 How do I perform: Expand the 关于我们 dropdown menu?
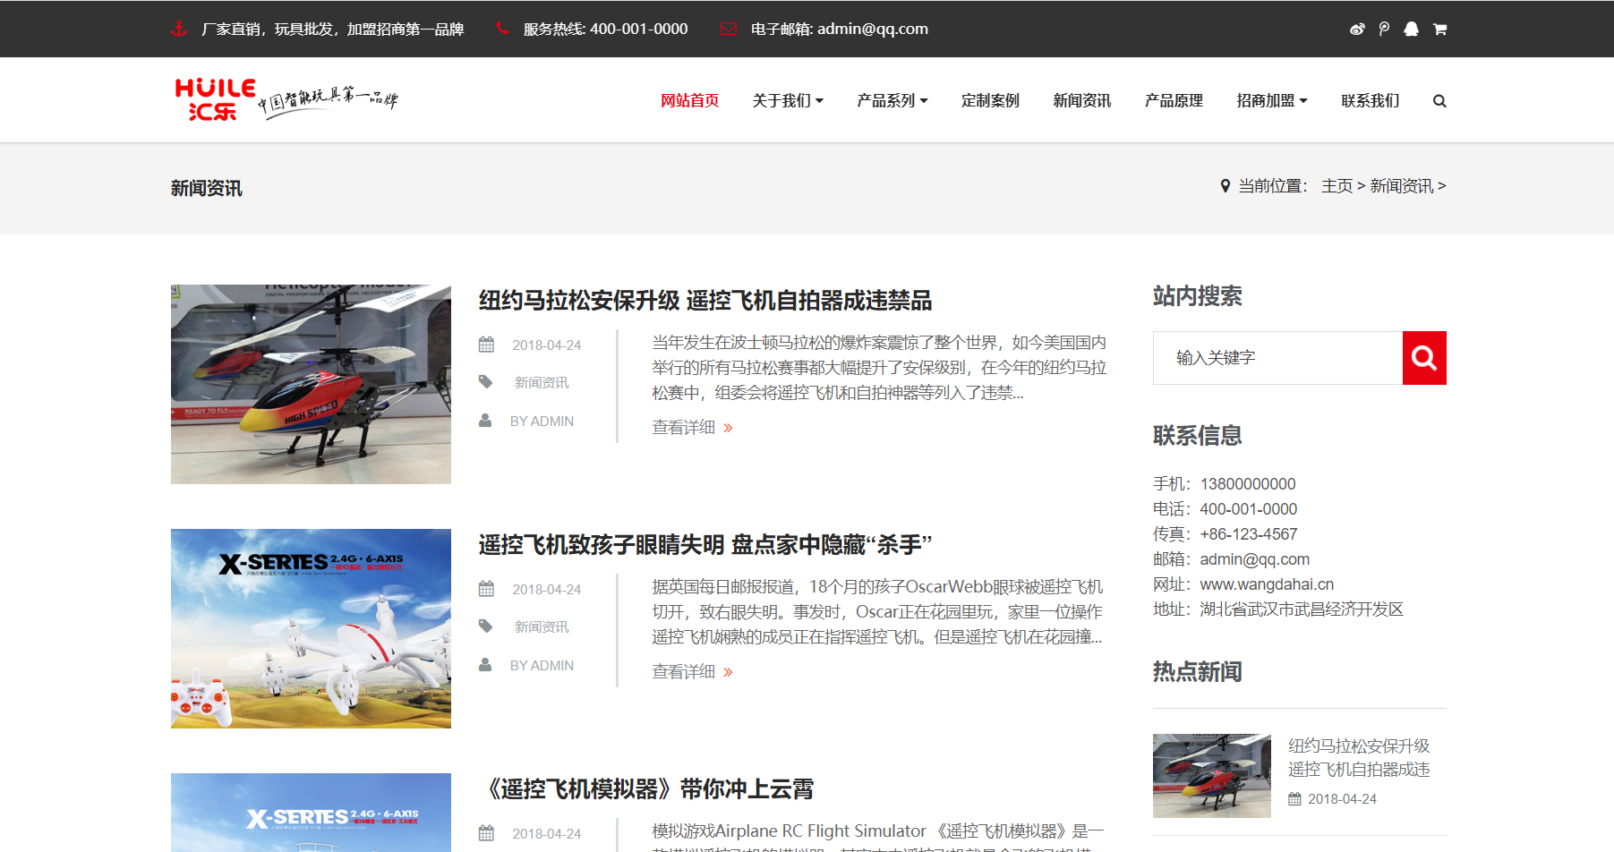pyautogui.click(x=788, y=101)
